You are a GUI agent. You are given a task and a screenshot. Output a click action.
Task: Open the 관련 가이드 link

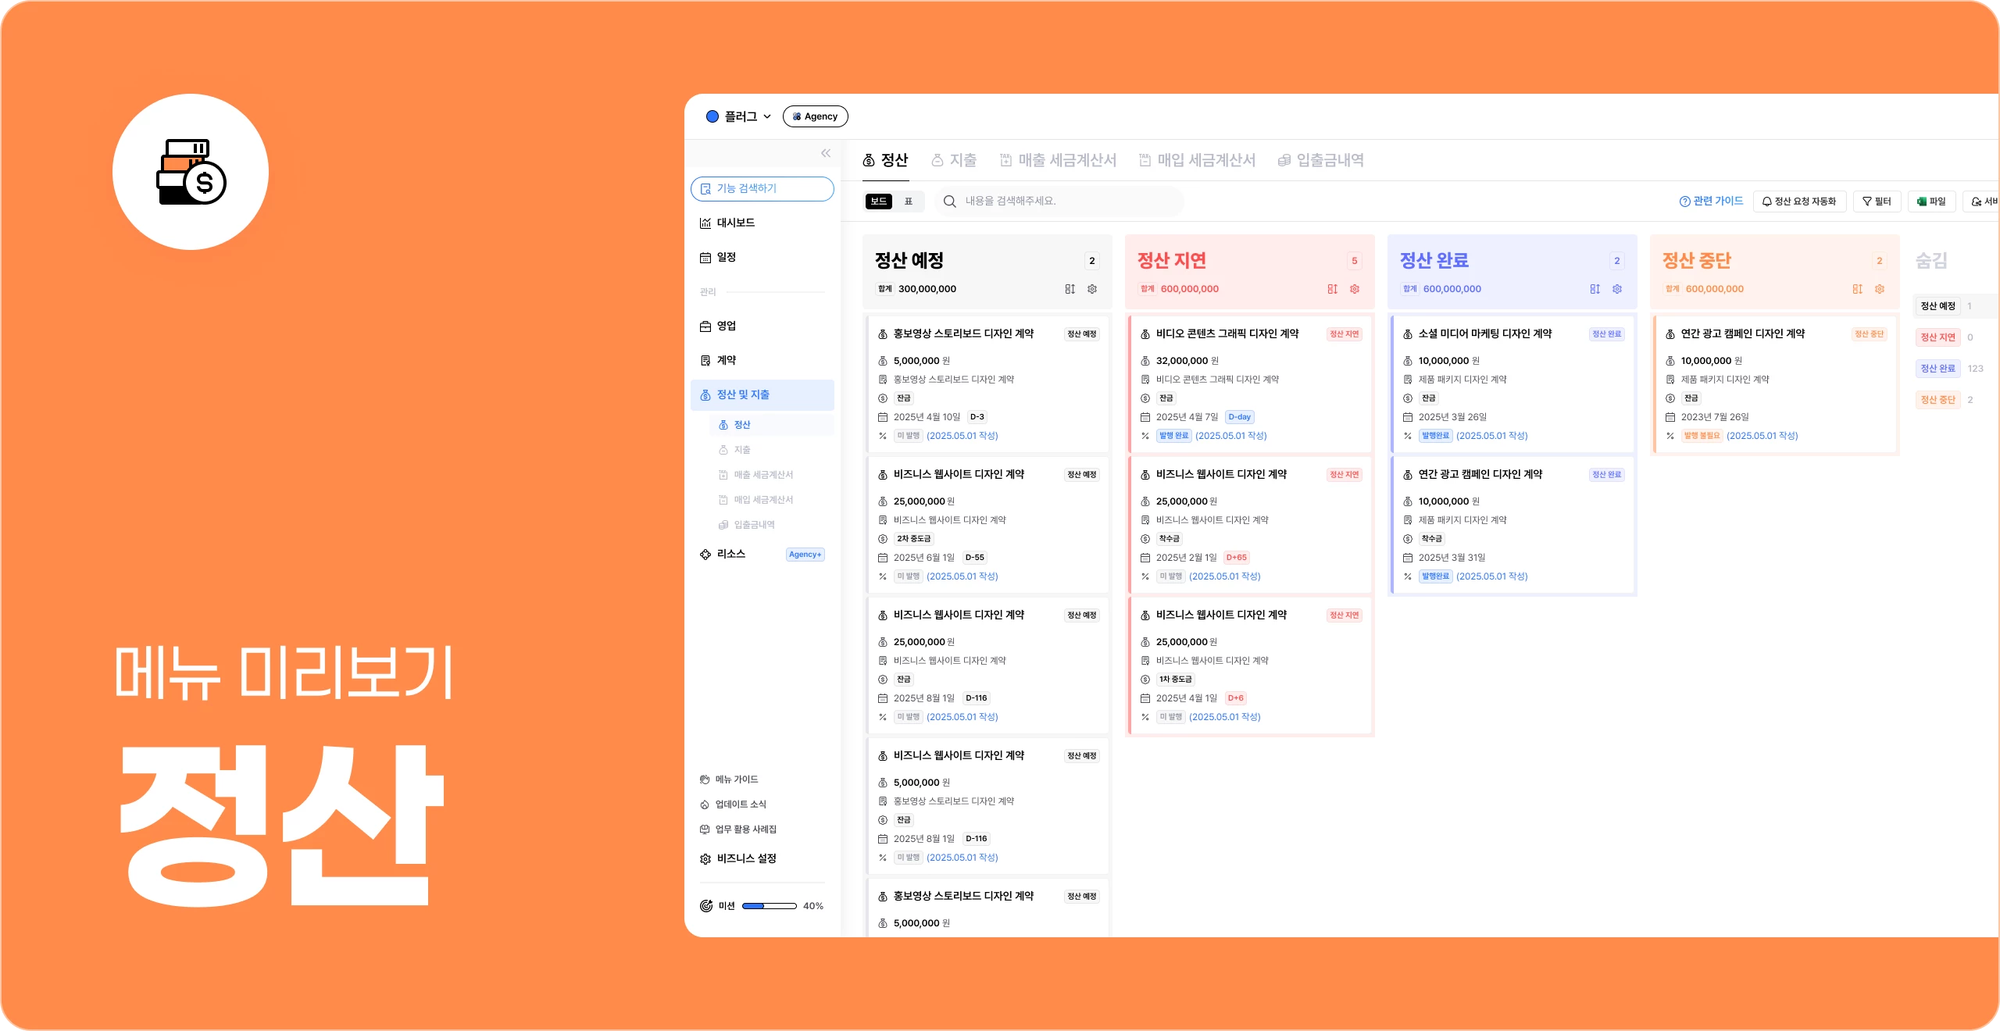(1711, 202)
